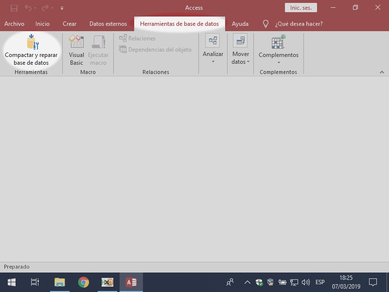Open the Archivo menu tab

click(14, 23)
